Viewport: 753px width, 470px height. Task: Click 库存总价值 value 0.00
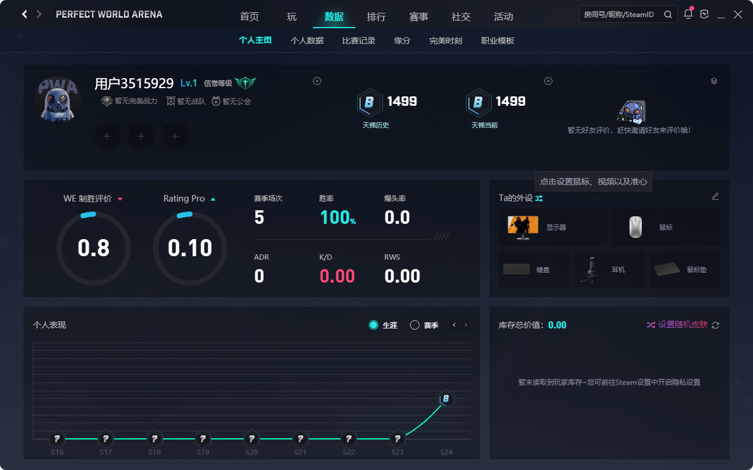coord(557,325)
